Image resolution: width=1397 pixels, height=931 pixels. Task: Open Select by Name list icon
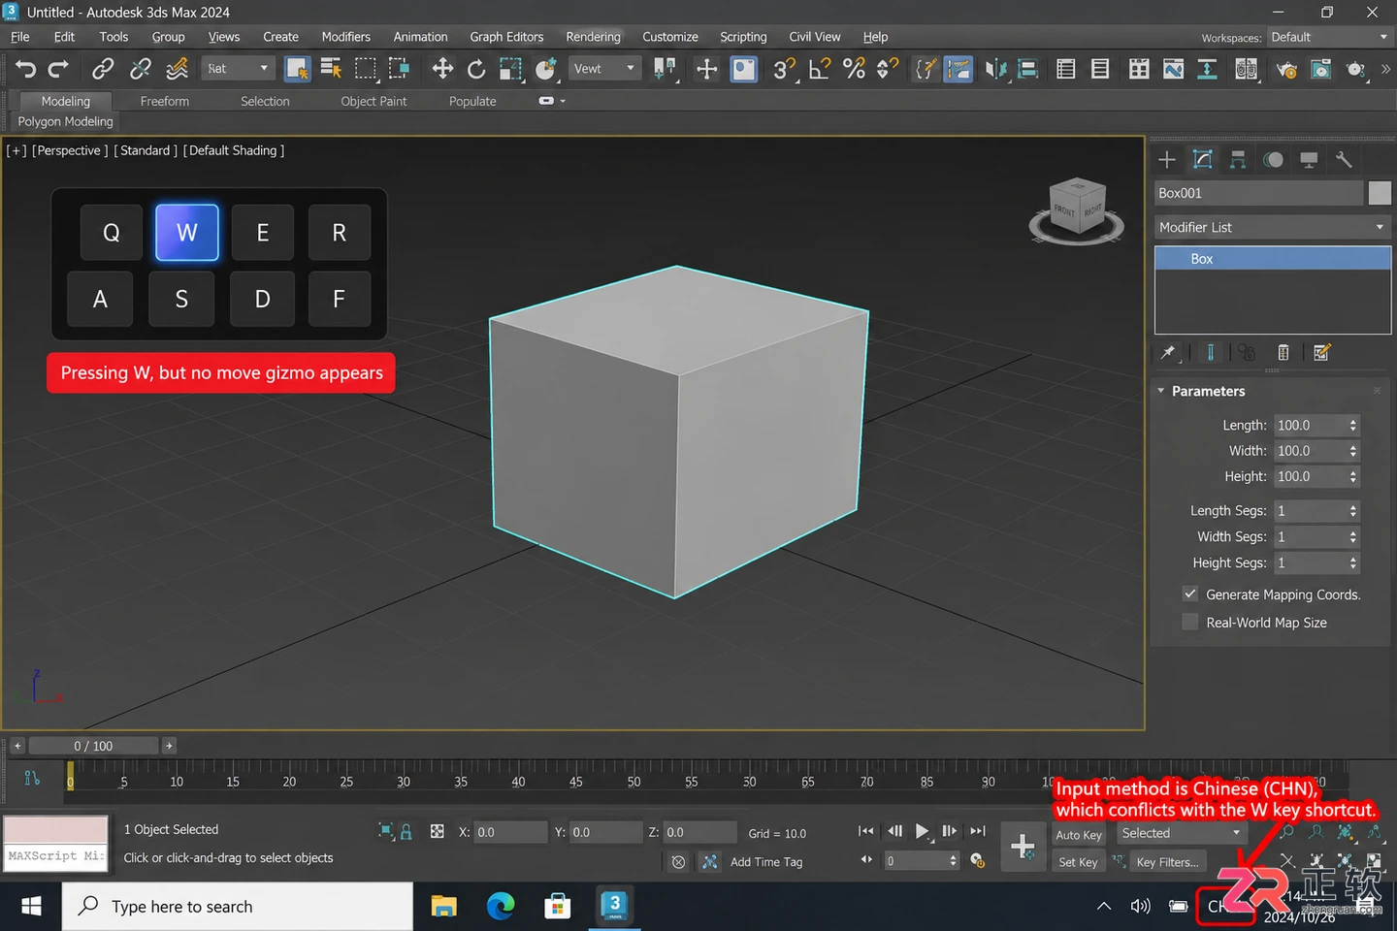tap(331, 69)
